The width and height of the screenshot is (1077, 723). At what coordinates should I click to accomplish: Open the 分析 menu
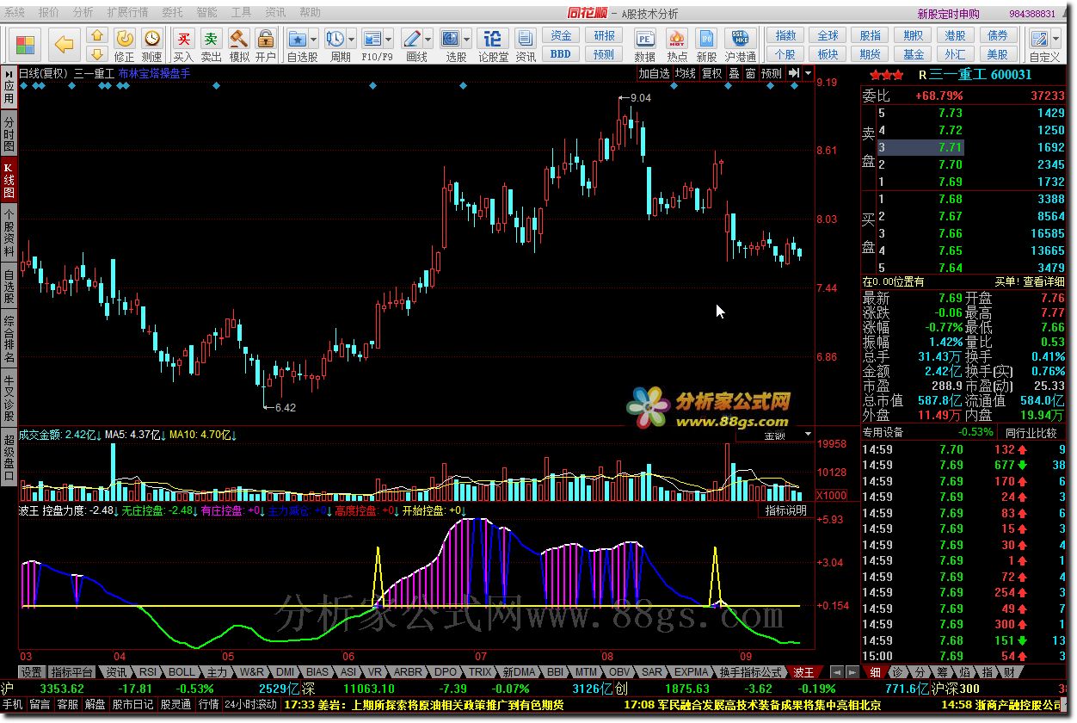[x=83, y=13]
